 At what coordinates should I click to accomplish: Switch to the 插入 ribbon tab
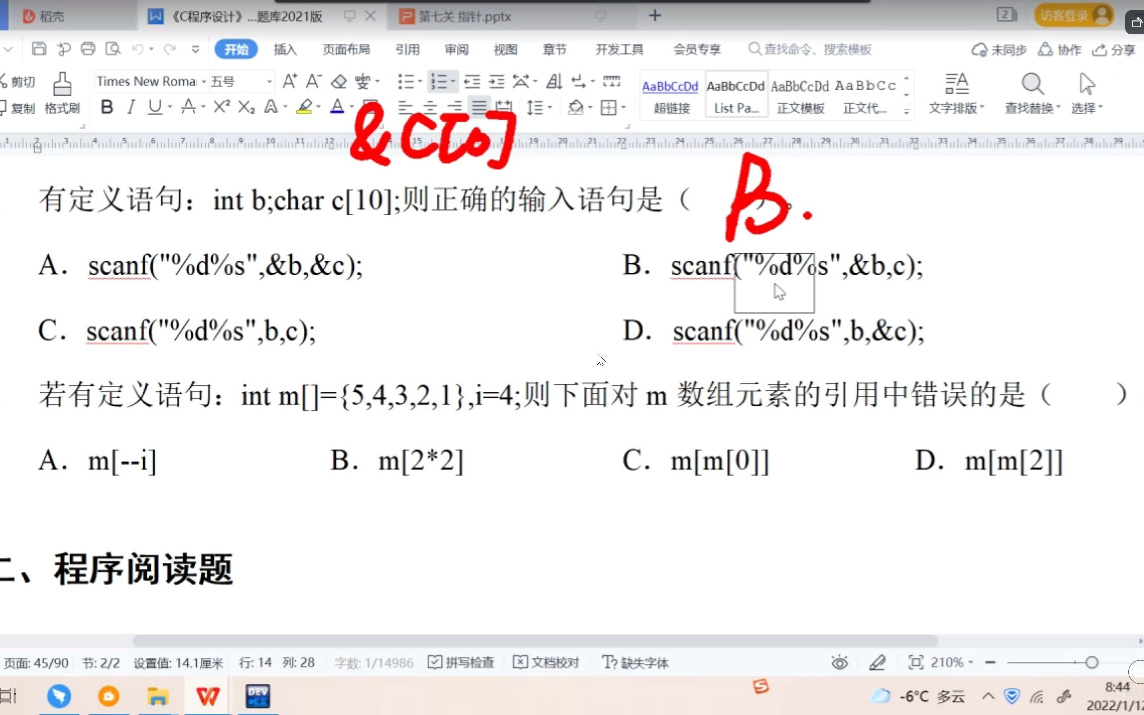pos(285,49)
